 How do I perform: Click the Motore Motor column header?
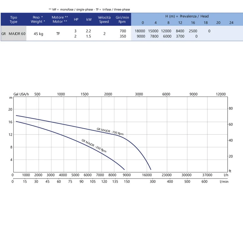(x=60, y=19)
